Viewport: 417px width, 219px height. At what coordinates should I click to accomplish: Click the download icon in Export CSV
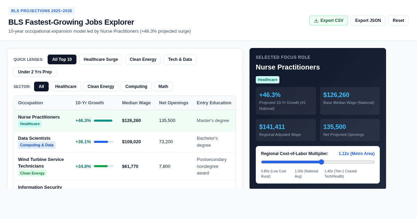point(316,21)
